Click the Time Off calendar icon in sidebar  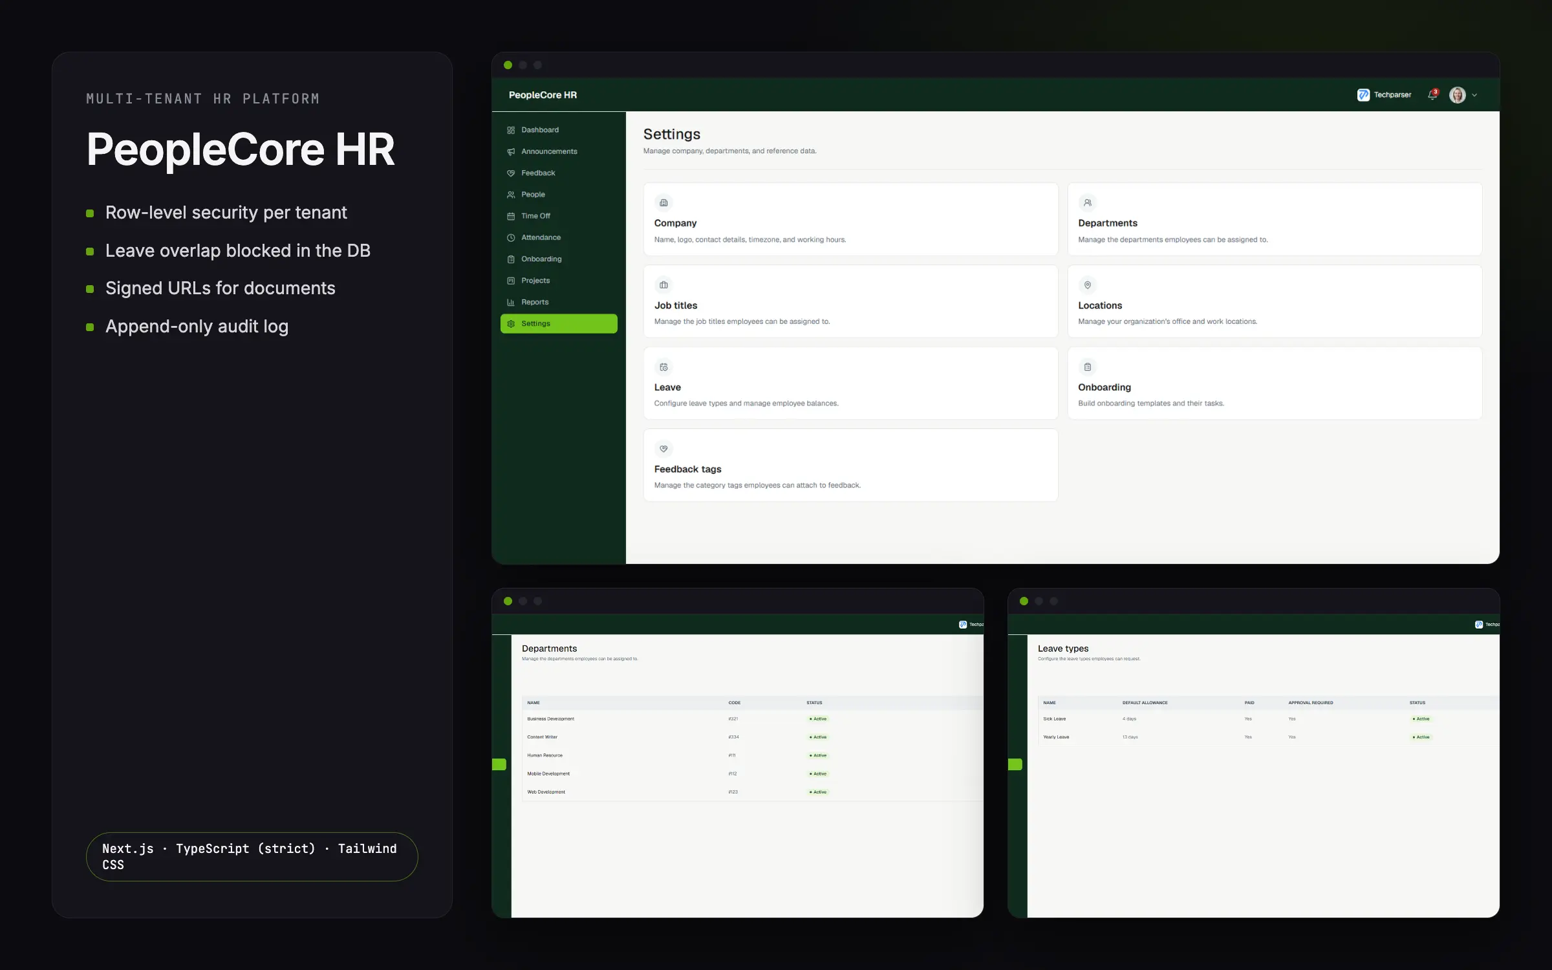coord(511,216)
